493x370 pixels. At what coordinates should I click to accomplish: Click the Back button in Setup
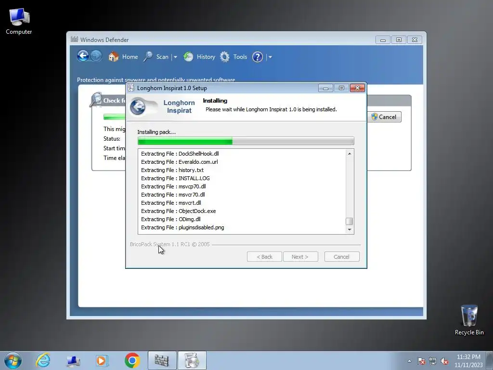[264, 257]
